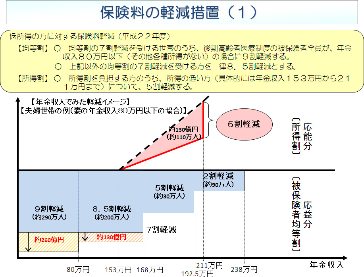This screenshot has width=364, height=277.
Task: Click the slide title 保険料の軽減措置（１）
Action: [179, 12]
